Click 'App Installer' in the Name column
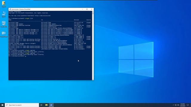Viewport: 191px width, 107px height. (13, 27)
